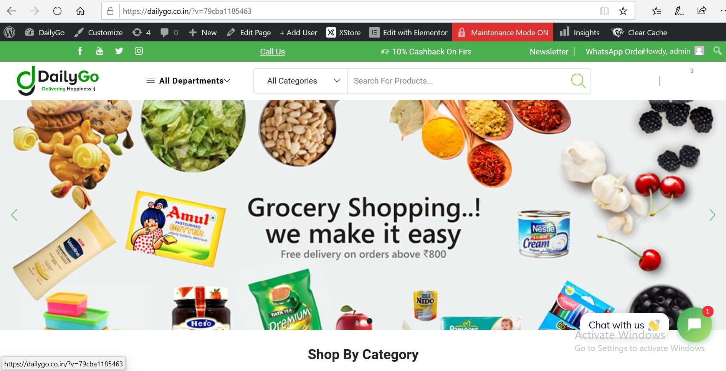Focus the Search For Products field
This screenshot has height=371, width=726.
tap(459, 81)
